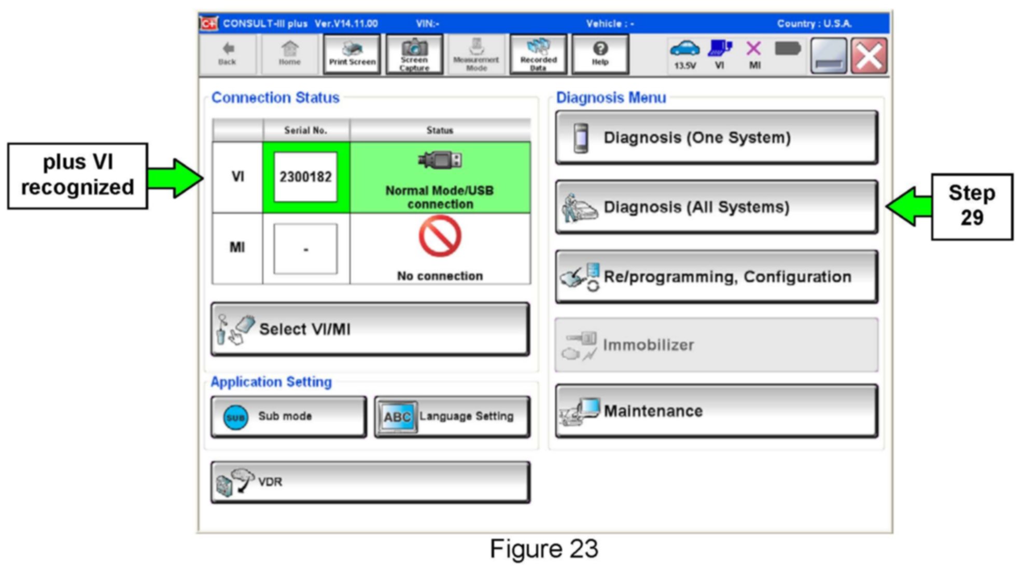Screen dimensions: 1023x569
Task: Click the VI serial number 2300182 field
Action: pos(305,177)
